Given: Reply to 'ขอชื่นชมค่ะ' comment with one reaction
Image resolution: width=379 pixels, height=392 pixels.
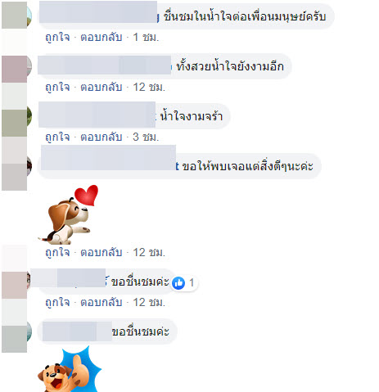Looking at the screenshot, I should point(101,302).
